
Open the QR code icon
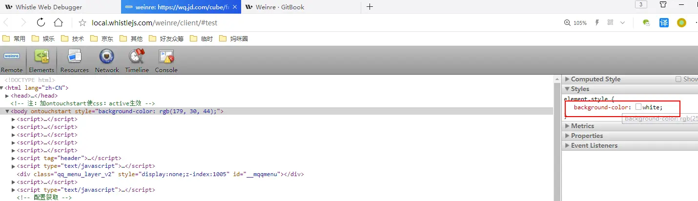610,23
